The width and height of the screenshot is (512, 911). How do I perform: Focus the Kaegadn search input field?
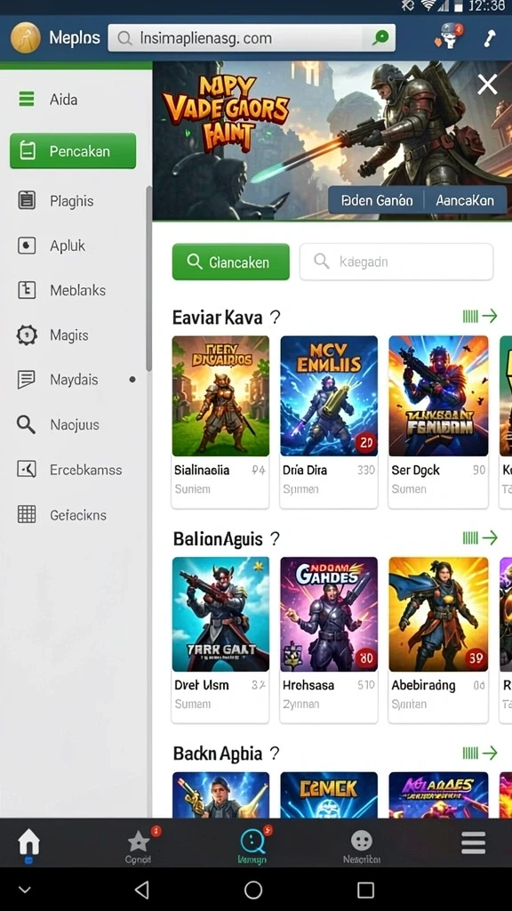coord(396,262)
